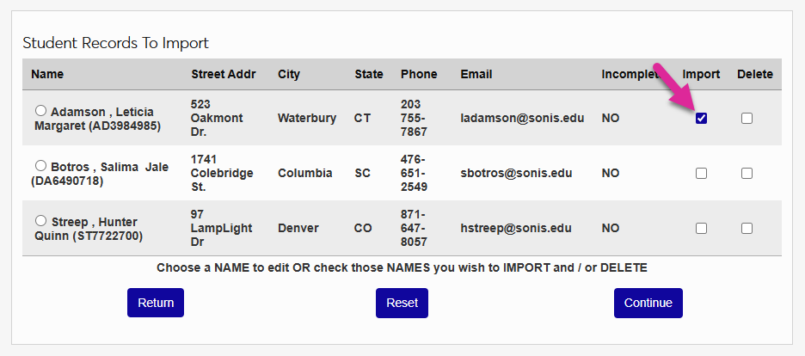Check the Delete checkbox for Botros
Viewport: 805px width, 356px height.
747,173
